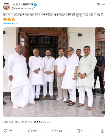Repost via the retweet arrows icon

coord(30,131)
